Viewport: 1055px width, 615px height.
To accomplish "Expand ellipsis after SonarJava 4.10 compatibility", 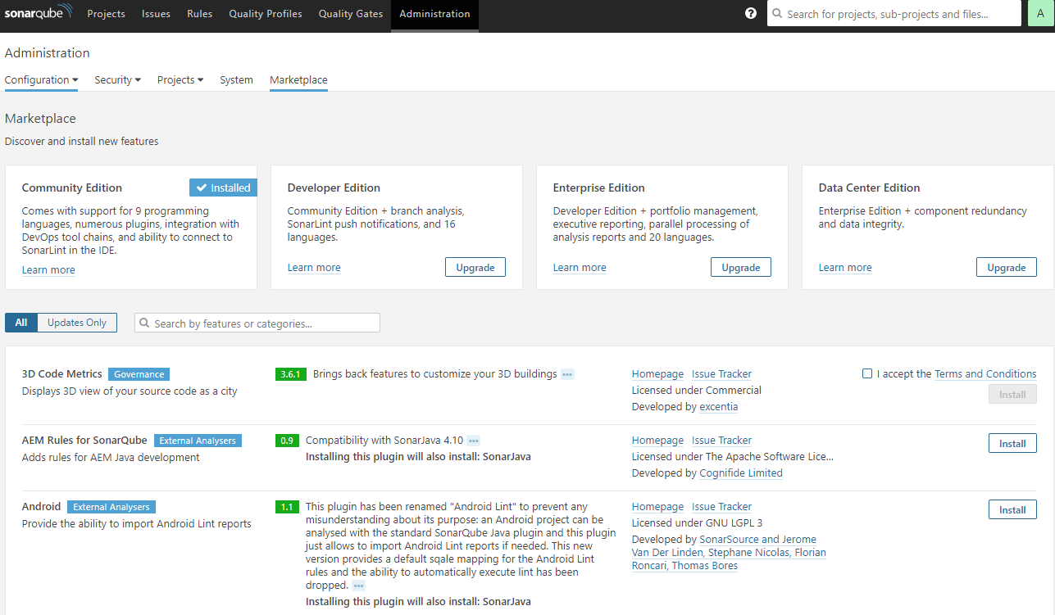I will tap(473, 441).
